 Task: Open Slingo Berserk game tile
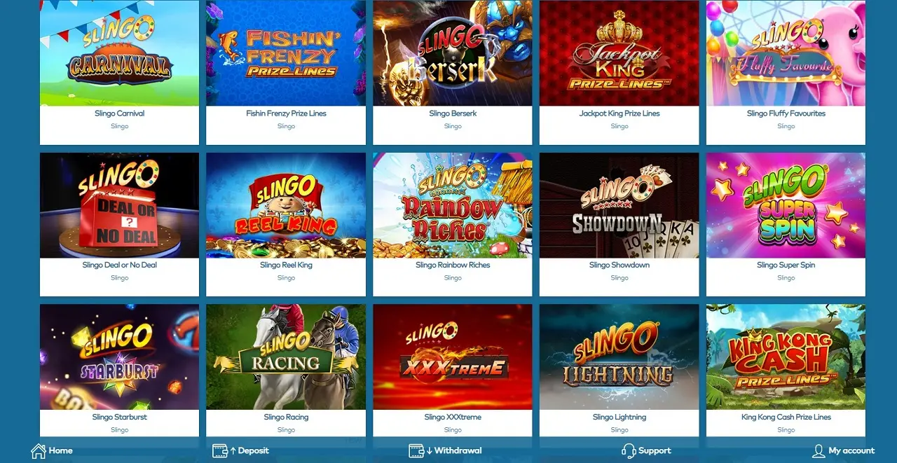point(453,53)
